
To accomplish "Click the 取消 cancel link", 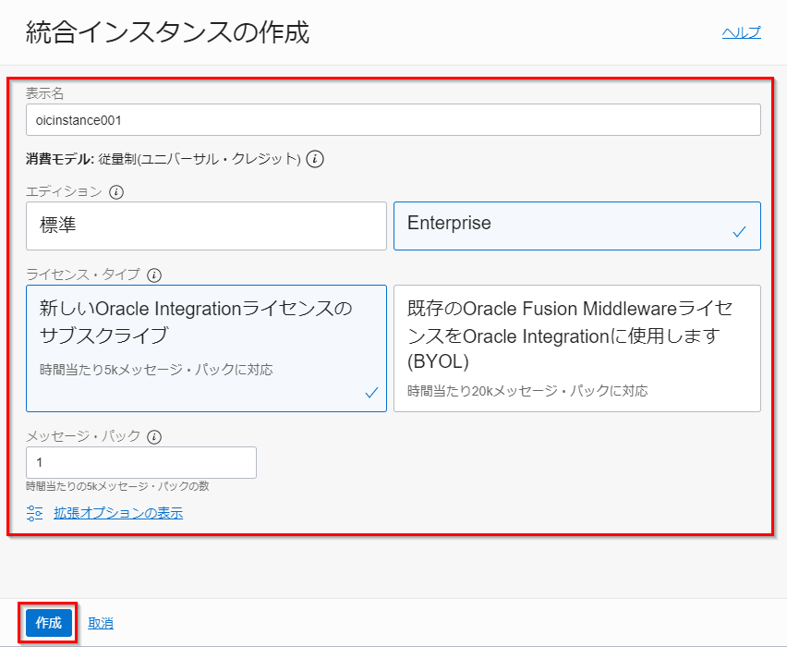I will pos(101,623).
